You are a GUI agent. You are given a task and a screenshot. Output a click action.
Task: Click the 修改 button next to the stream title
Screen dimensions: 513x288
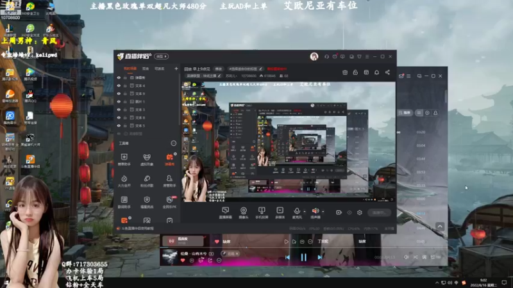[x=218, y=69]
